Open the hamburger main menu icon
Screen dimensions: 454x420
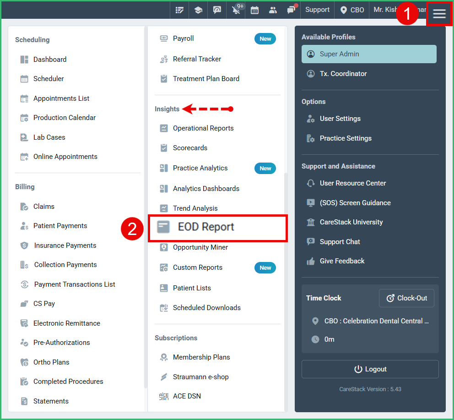click(439, 13)
